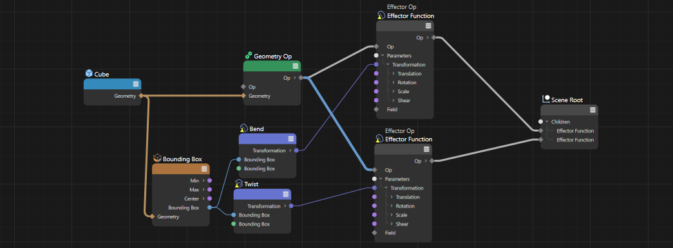The image size is (673, 248).
Task: Click the Bend node's deformer icon
Action: tap(244, 128)
